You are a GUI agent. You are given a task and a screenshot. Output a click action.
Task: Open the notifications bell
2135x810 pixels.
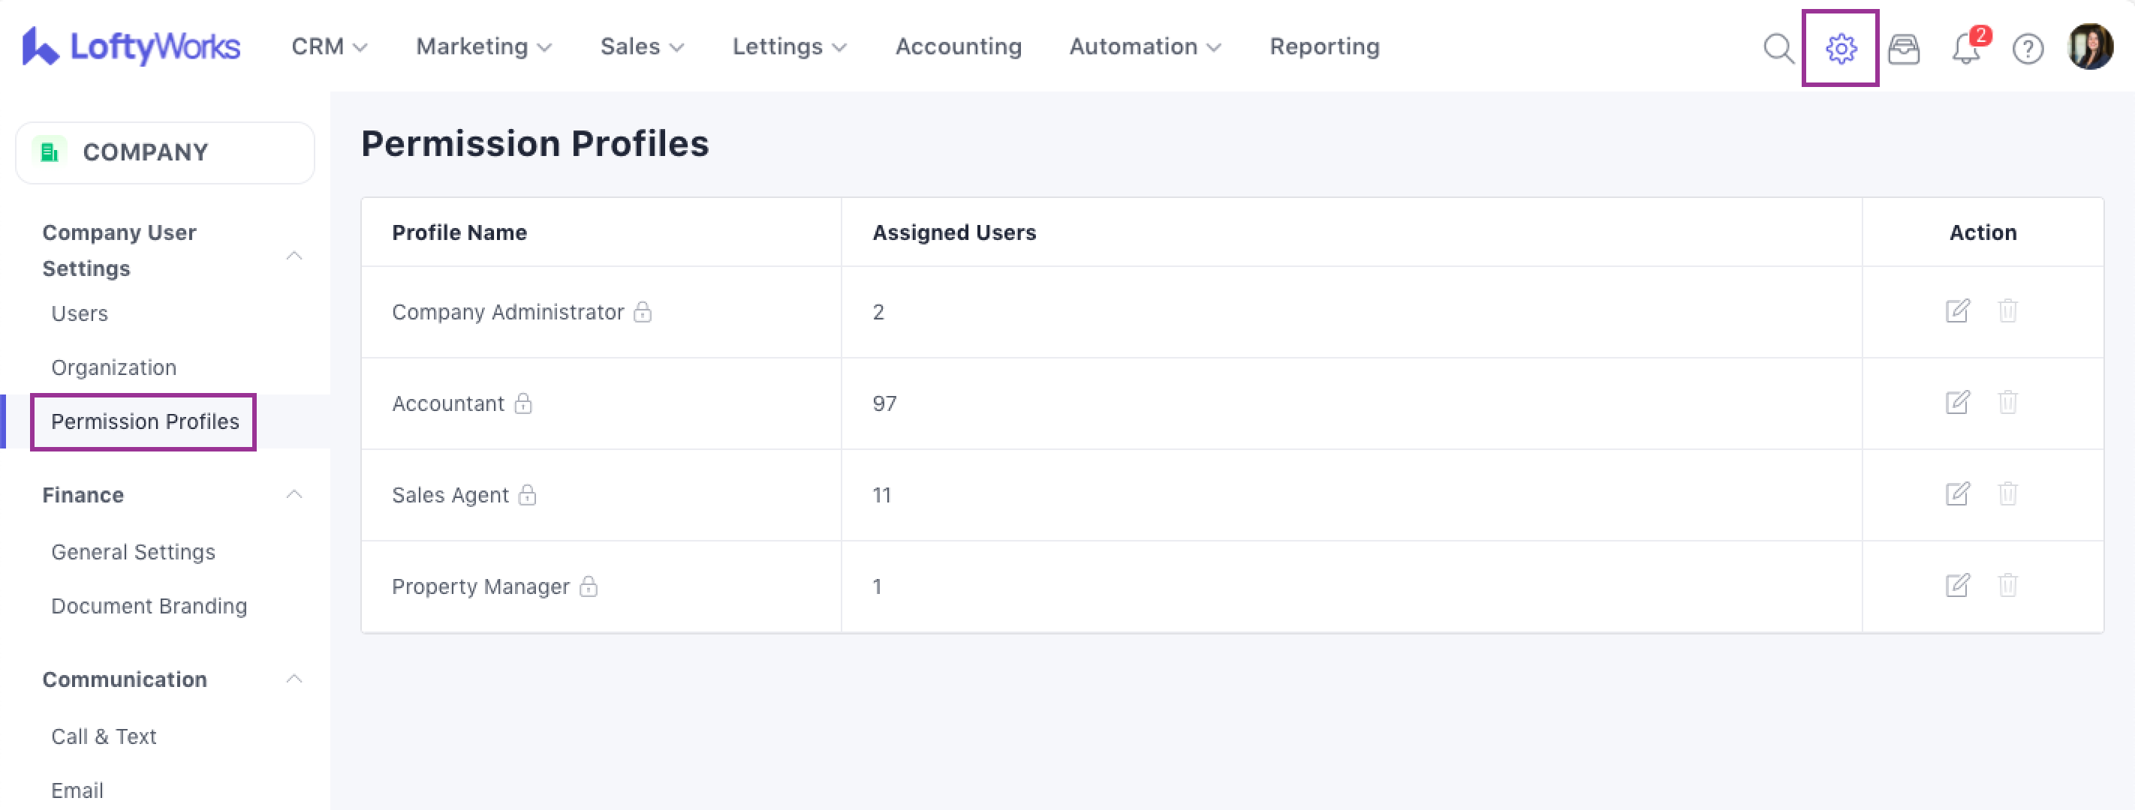click(1966, 49)
